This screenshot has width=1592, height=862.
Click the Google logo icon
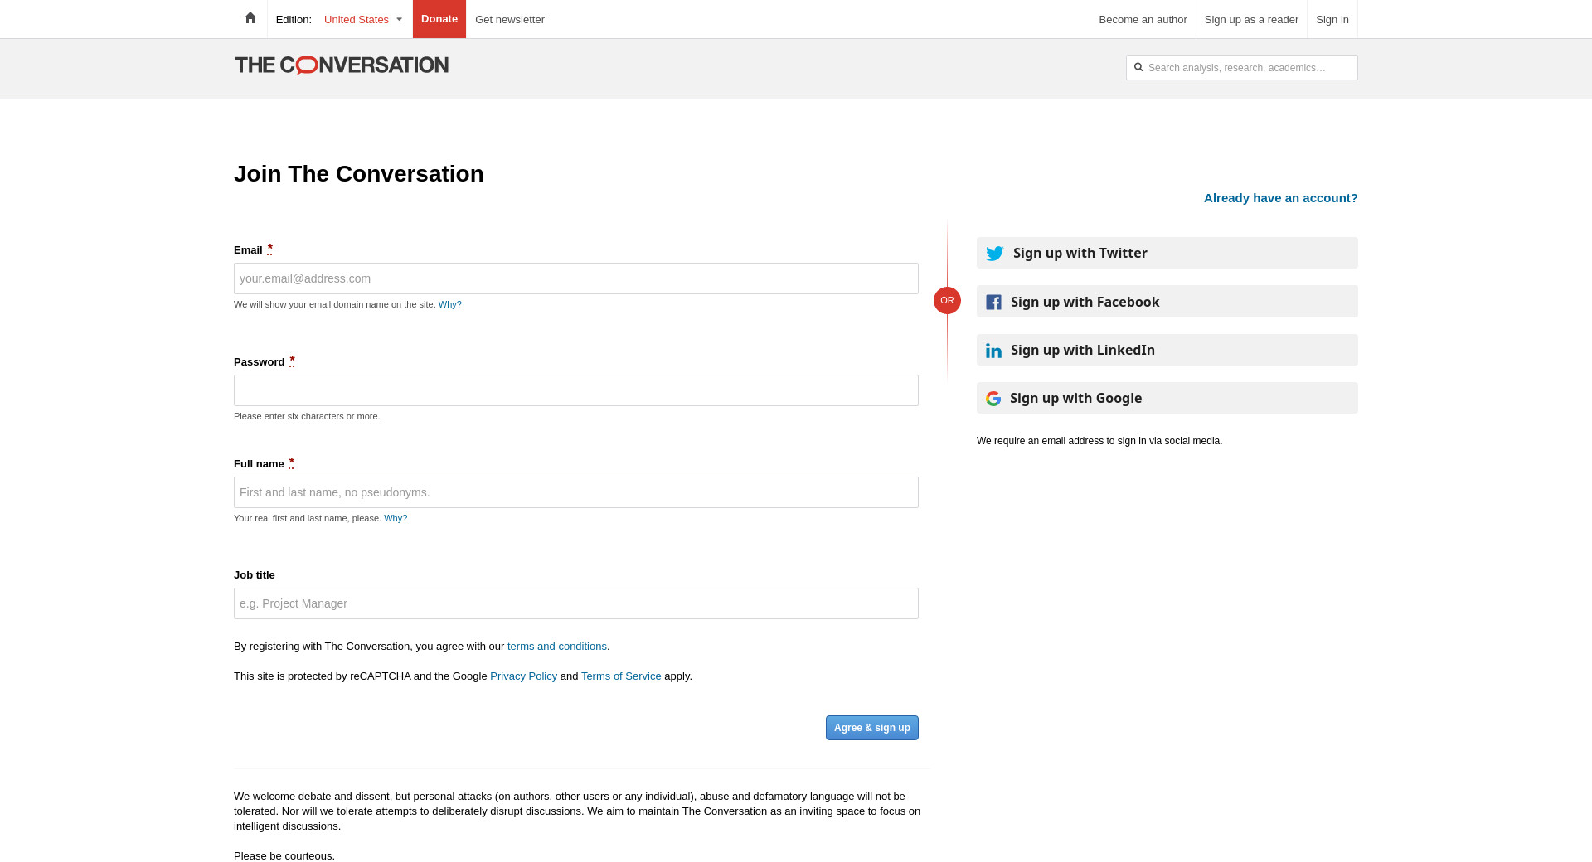(x=993, y=399)
